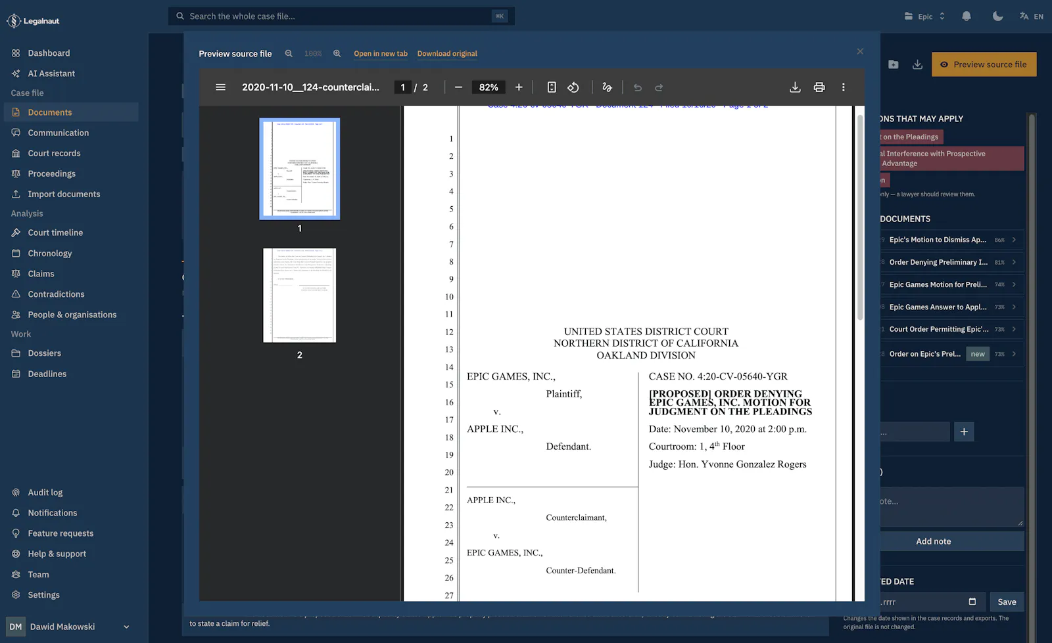Click the PDF page number field
Viewport: 1052px width, 643px height.
[403, 87]
